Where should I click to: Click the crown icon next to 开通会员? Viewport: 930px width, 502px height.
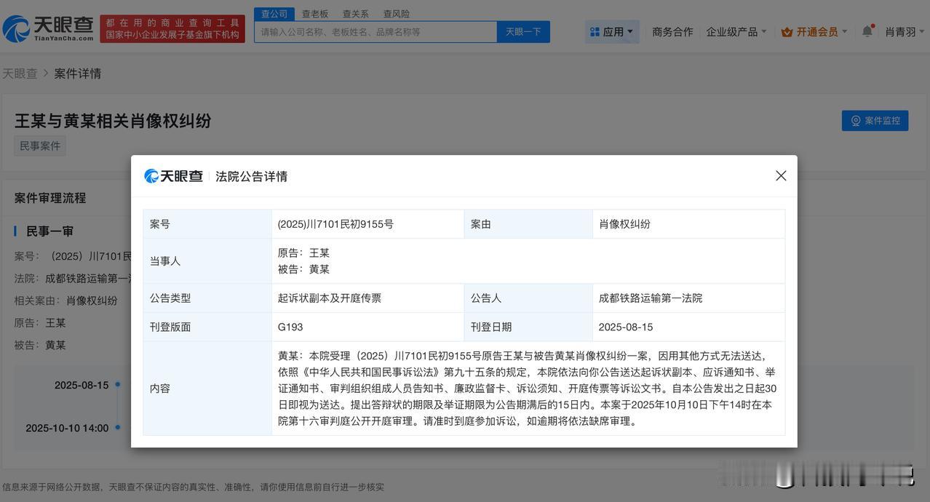pos(787,32)
